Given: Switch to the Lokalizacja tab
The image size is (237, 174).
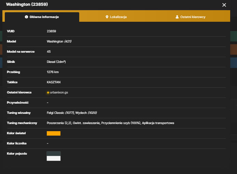Looking at the screenshot, I should point(116,17).
